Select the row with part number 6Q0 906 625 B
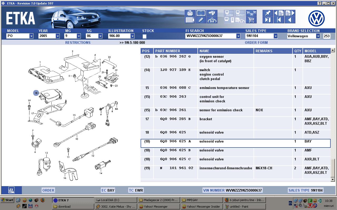The width and height of the screenshot is (337, 210). [x=235, y=152]
